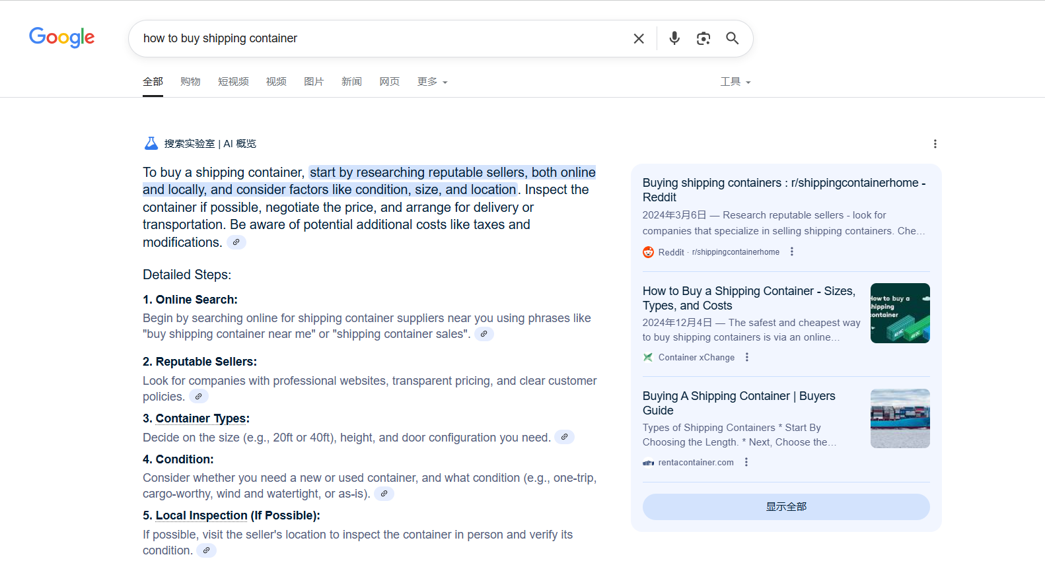The height and width of the screenshot is (563, 1045).
Task: Open options menu for the Reddit result
Action: point(792,251)
